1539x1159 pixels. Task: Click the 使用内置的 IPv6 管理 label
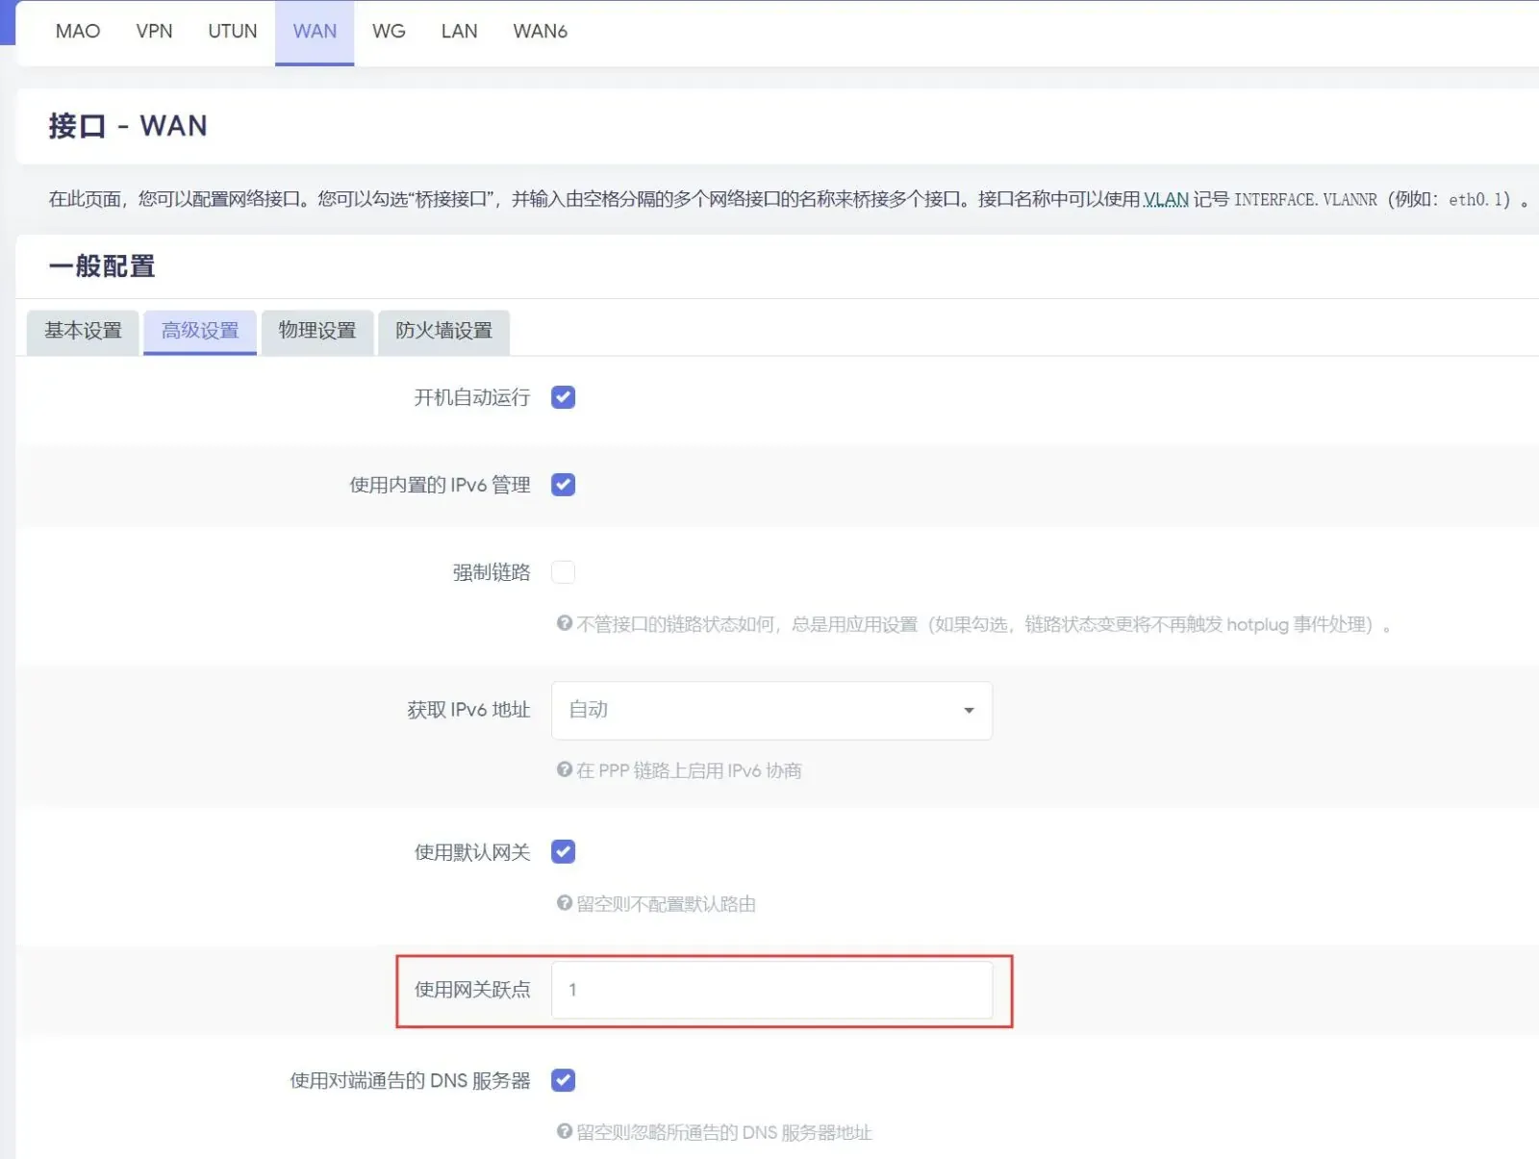tap(440, 485)
